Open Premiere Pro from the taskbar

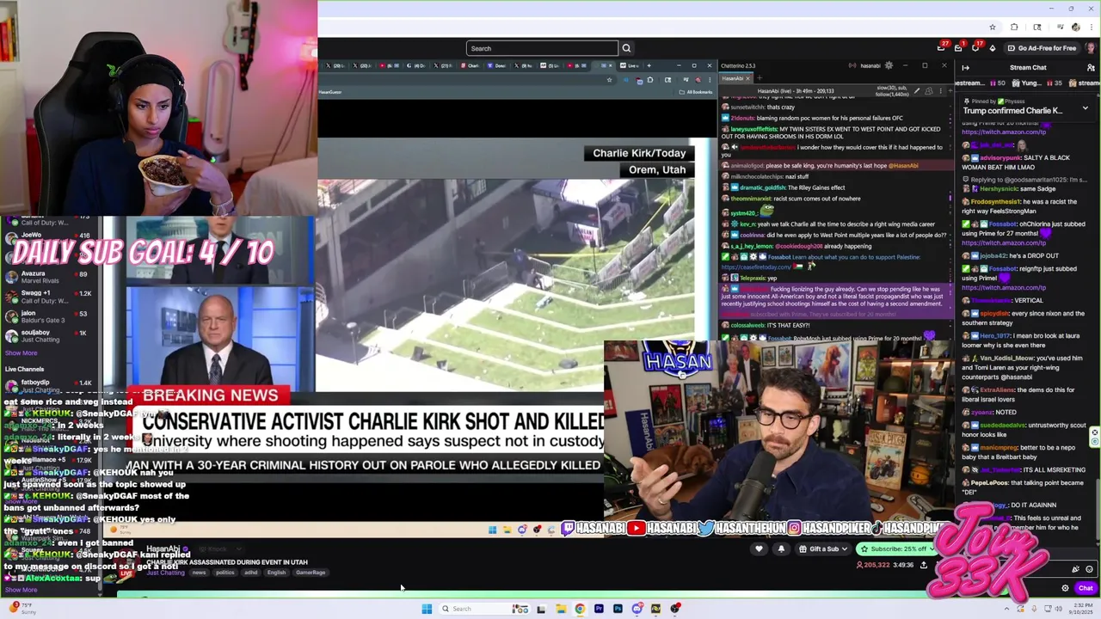[x=599, y=609]
